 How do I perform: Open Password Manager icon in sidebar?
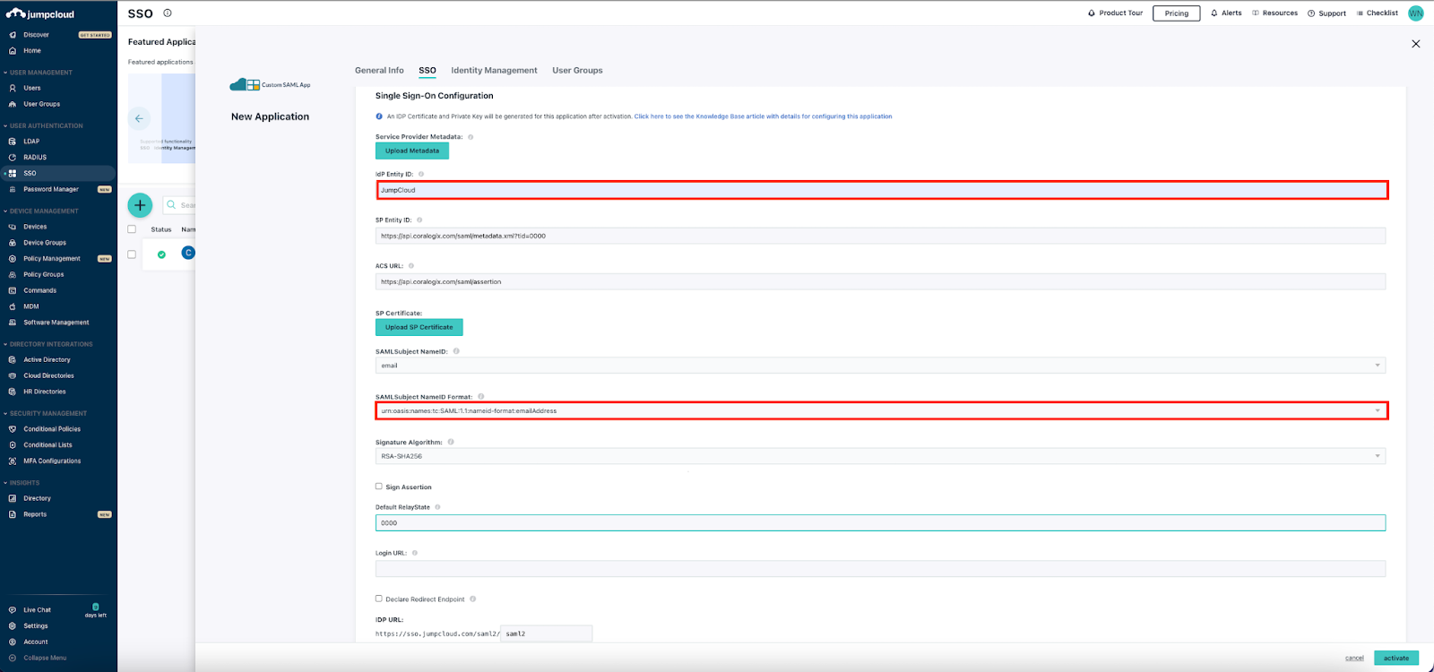13,189
